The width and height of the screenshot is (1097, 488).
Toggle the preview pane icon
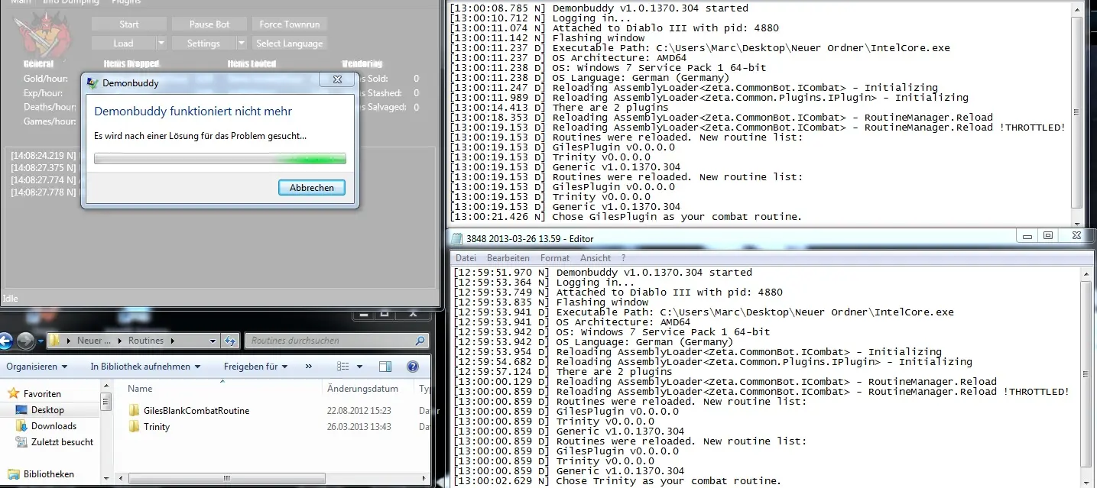click(385, 367)
